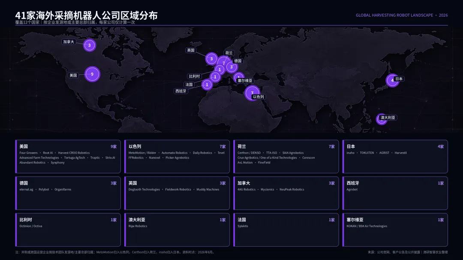Click Certhon / DENSO in the 荷兰 card
This screenshot has width=463, height=260.
(249, 153)
